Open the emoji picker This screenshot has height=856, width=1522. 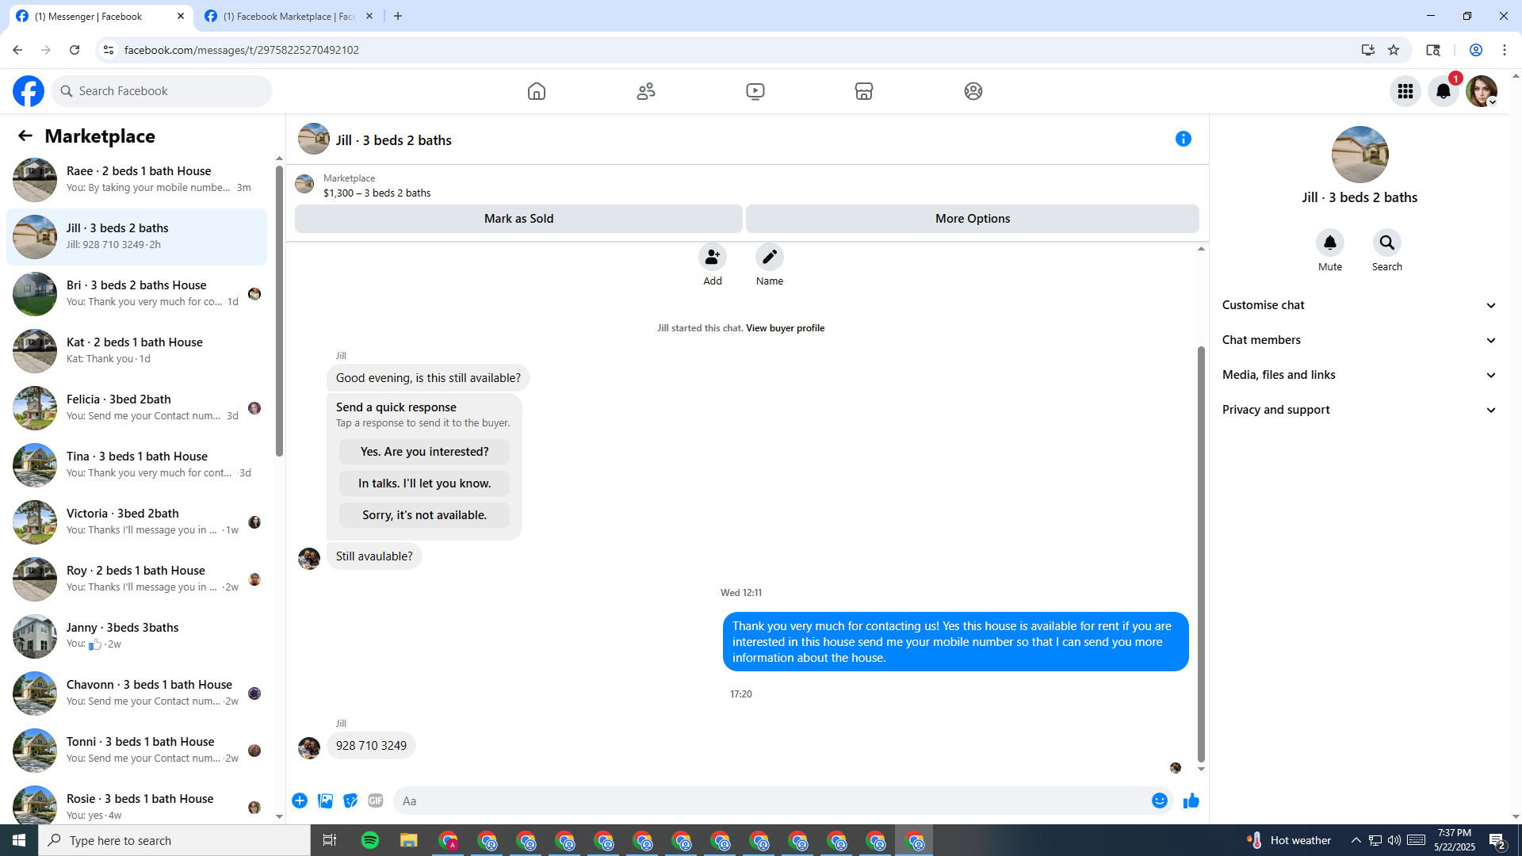click(x=1160, y=801)
